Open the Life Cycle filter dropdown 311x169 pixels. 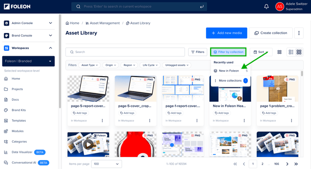coord(150,65)
